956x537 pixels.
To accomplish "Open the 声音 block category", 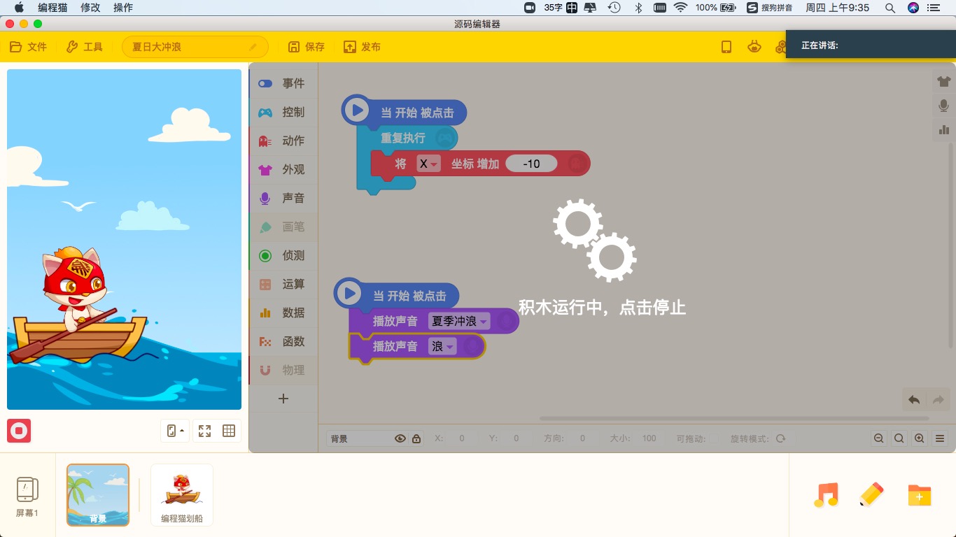I will [x=283, y=198].
